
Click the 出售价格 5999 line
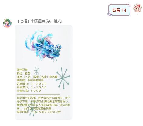click(x=29, y=91)
